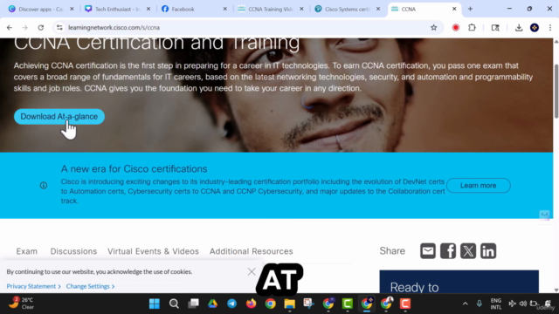This screenshot has height=314, width=559.
Task: Open the Chrome three-dot menu
Action: point(550,27)
